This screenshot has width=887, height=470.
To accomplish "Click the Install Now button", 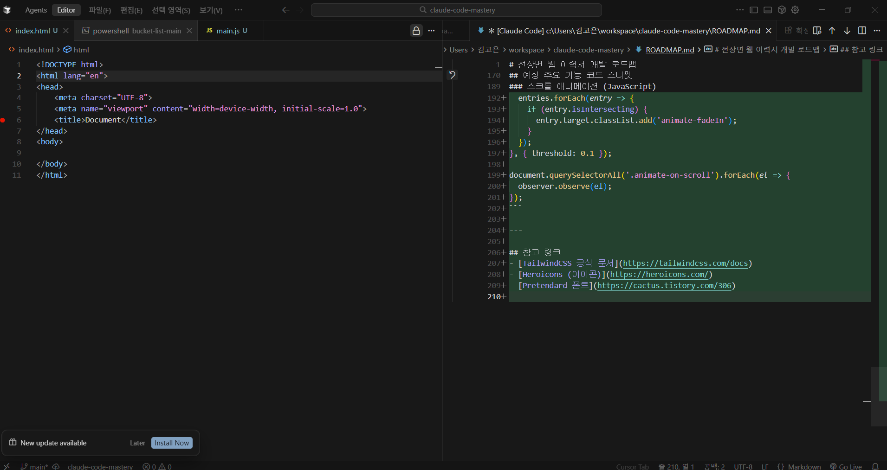I will (x=172, y=443).
